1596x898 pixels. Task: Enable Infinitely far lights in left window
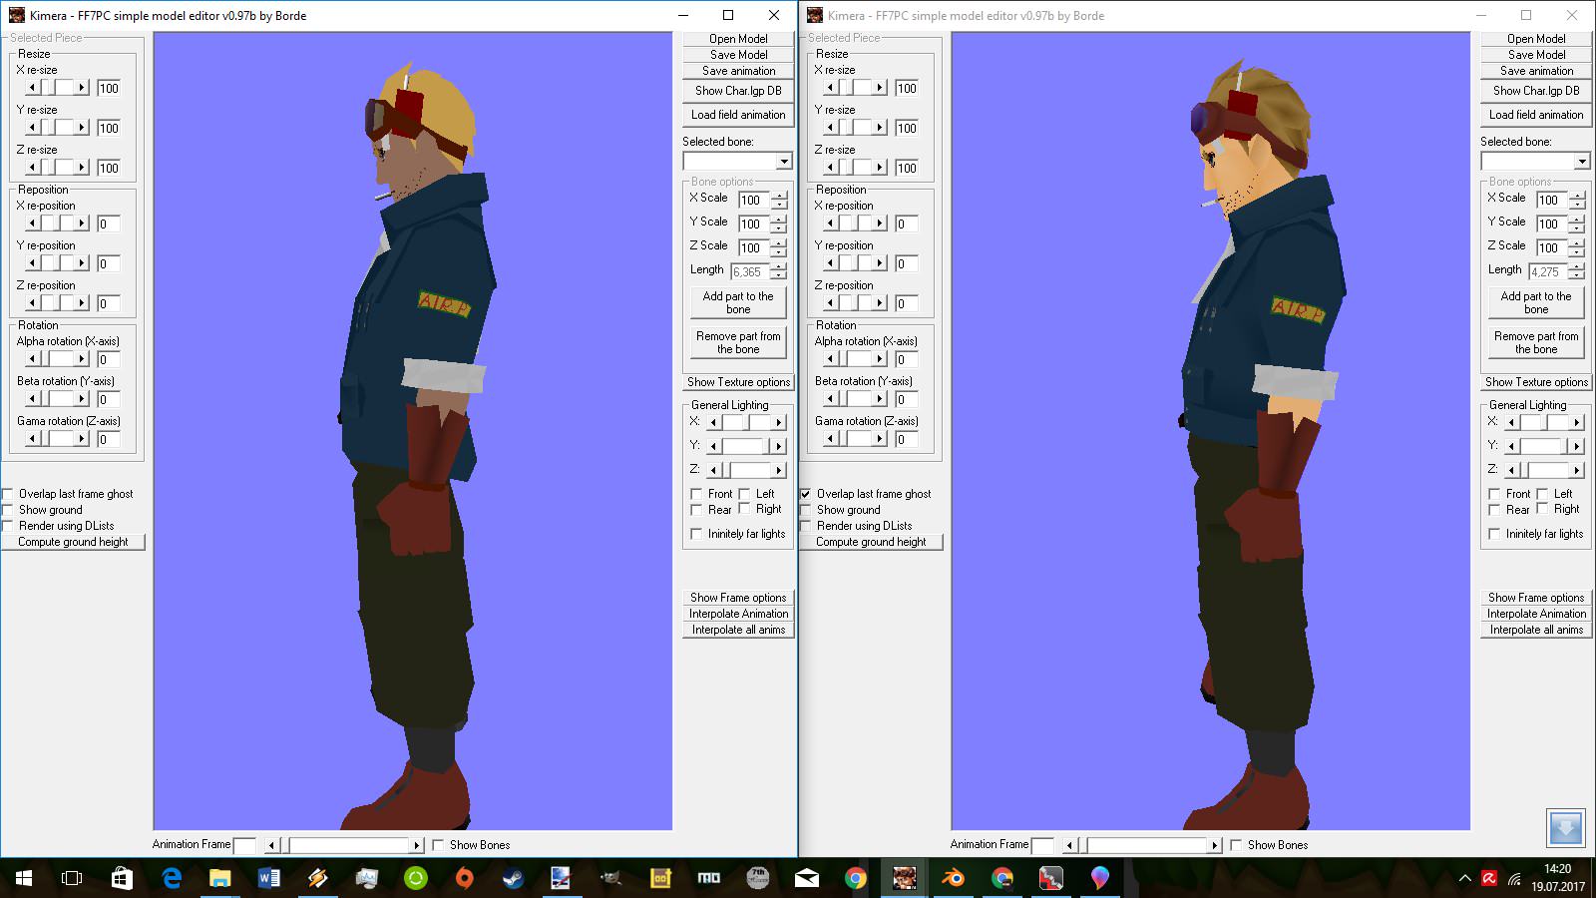coord(696,534)
